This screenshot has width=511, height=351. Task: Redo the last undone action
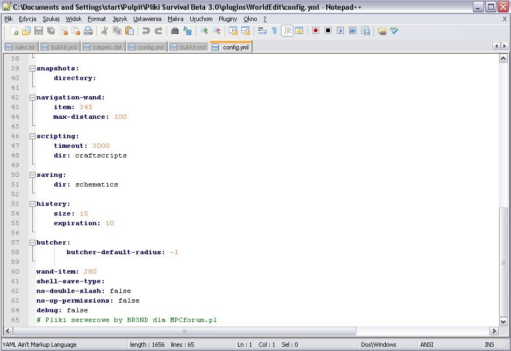tap(159, 31)
